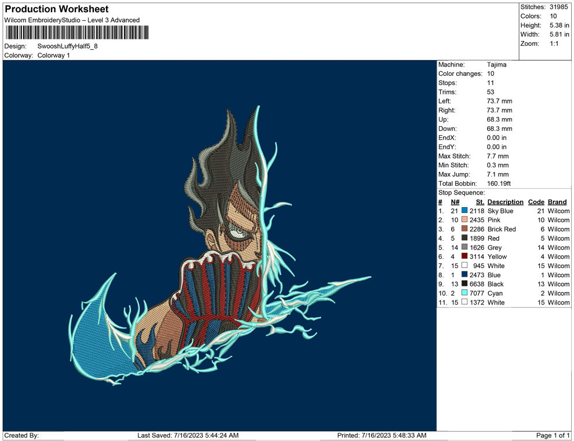574x441 pixels.
Task: Click the St. column header
Action: 480,202
